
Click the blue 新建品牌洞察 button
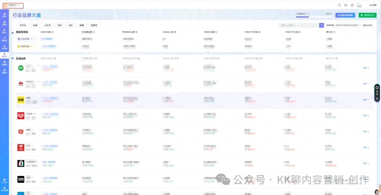click(x=345, y=15)
